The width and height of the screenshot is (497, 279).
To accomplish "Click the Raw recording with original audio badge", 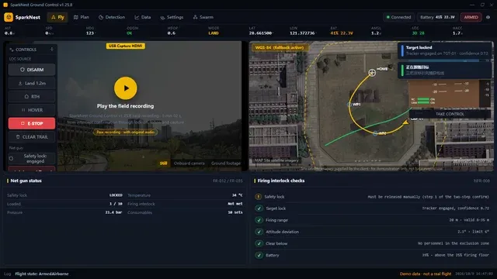I will click(x=126, y=132).
